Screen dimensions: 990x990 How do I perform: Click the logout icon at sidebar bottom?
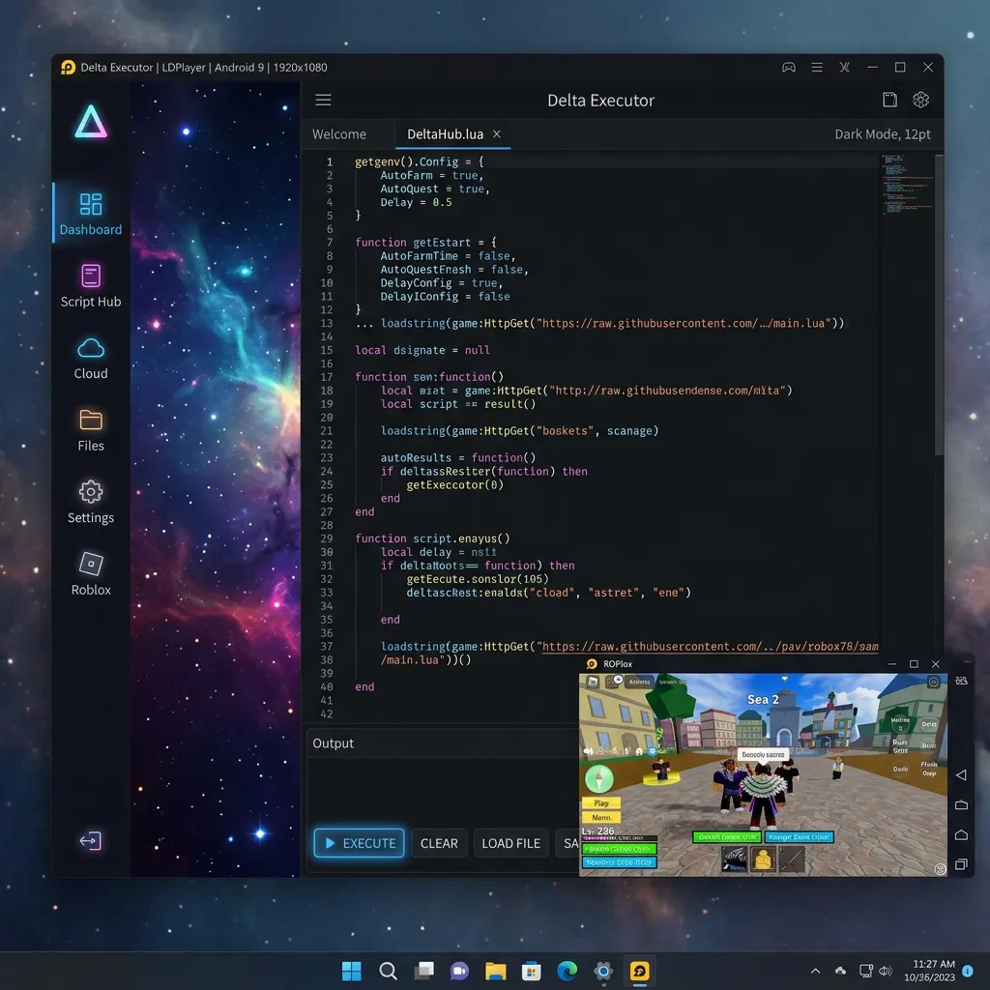90,840
